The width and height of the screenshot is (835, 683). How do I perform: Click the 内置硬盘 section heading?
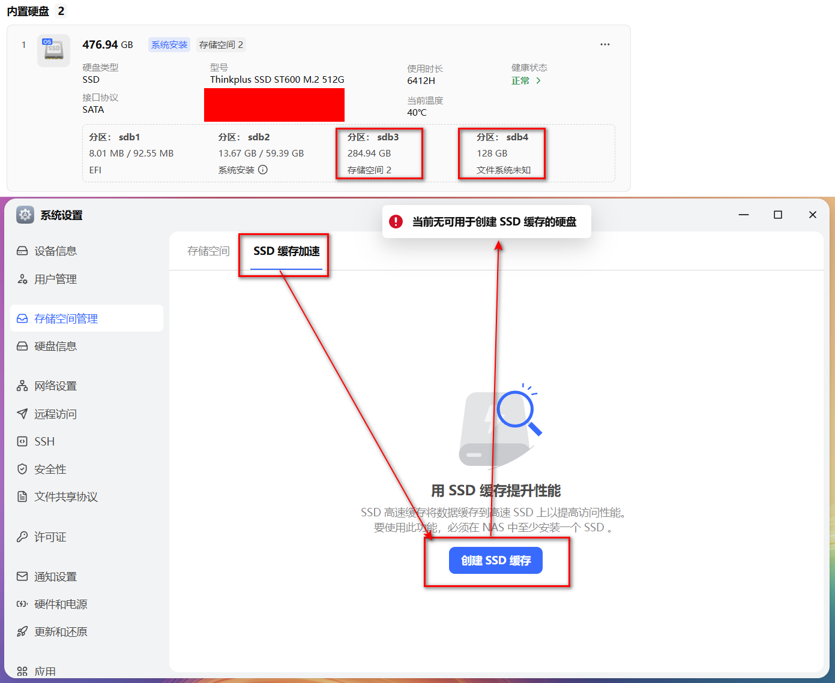(28, 11)
